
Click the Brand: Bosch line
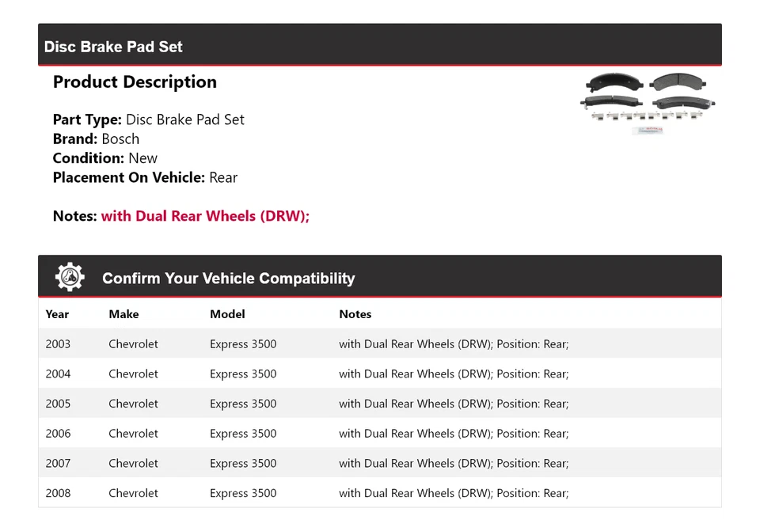pyautogui.click(x=96, y=139)
